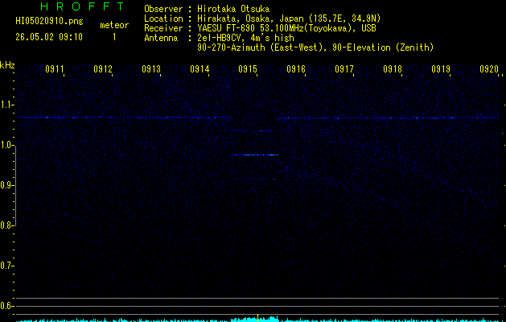Click the bright meteor echo near 0915
This screenshot has height=322, width=506.
click(254, 155)
